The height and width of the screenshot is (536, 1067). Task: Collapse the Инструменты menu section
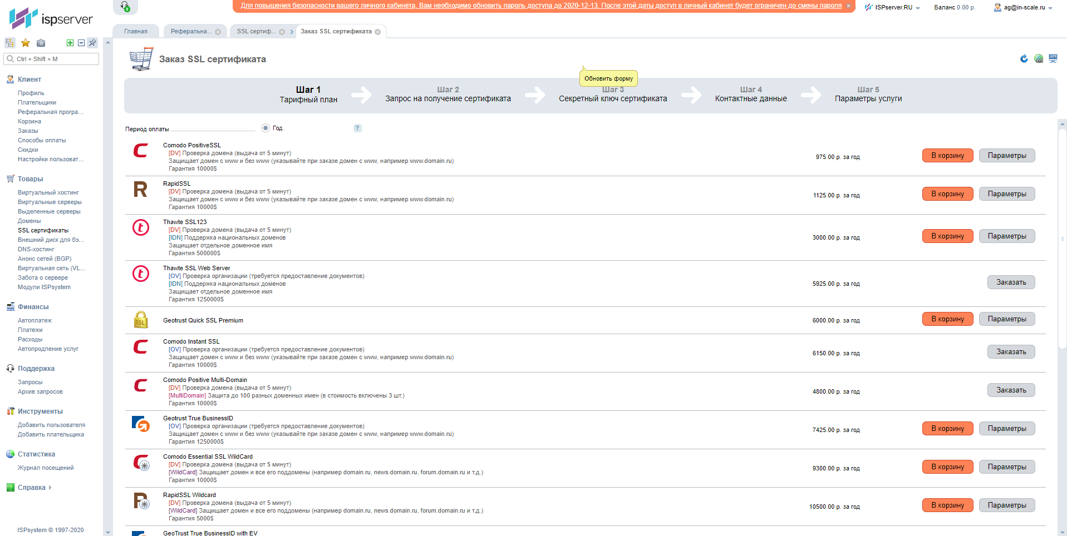click(40, 411)
